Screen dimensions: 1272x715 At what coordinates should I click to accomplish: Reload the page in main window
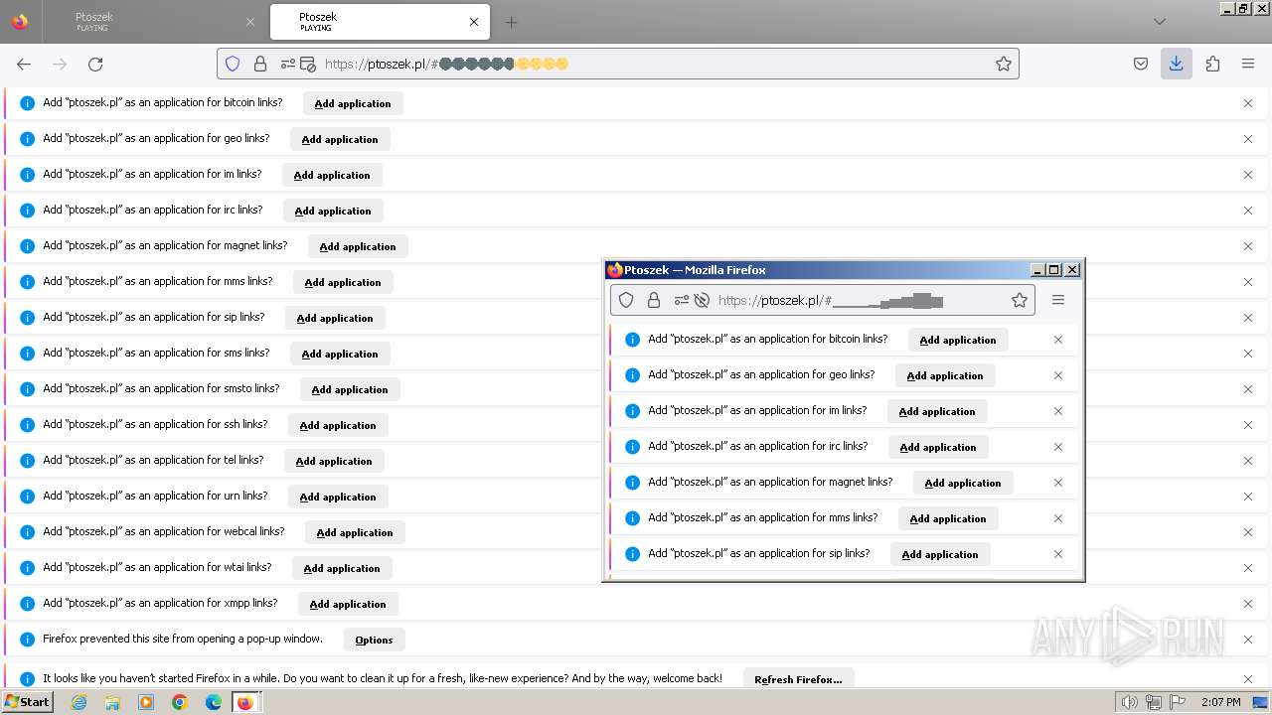pos(95,64)
